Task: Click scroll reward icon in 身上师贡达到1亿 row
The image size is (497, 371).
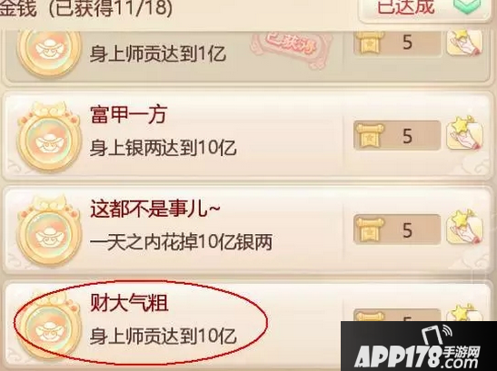Action: click(x=370, y=43)
